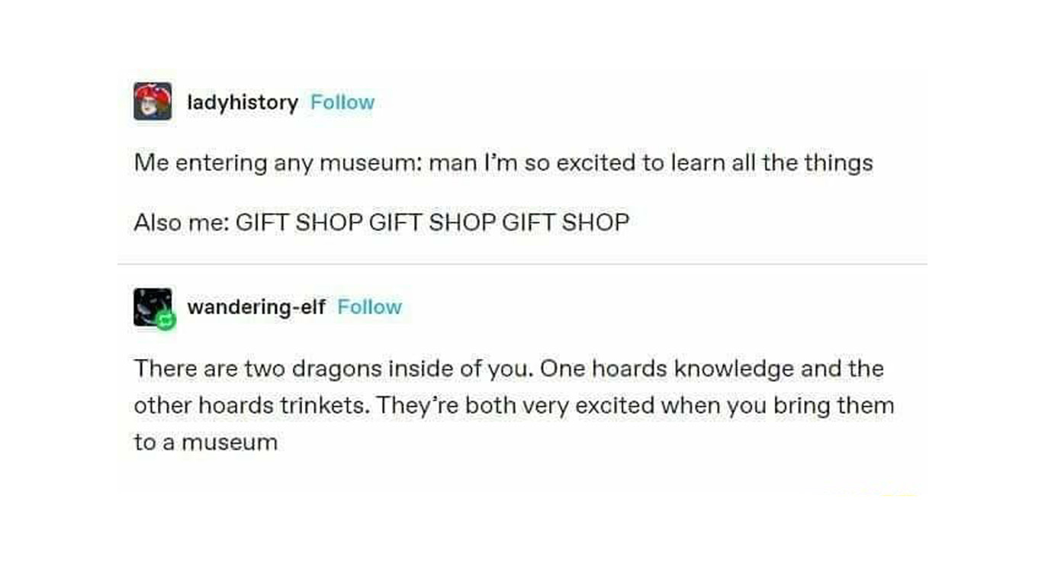Visit the ladyhistory username link
Image resolution: width=1045 pixels, height=564 pixels.
click(x=243, y=103)
